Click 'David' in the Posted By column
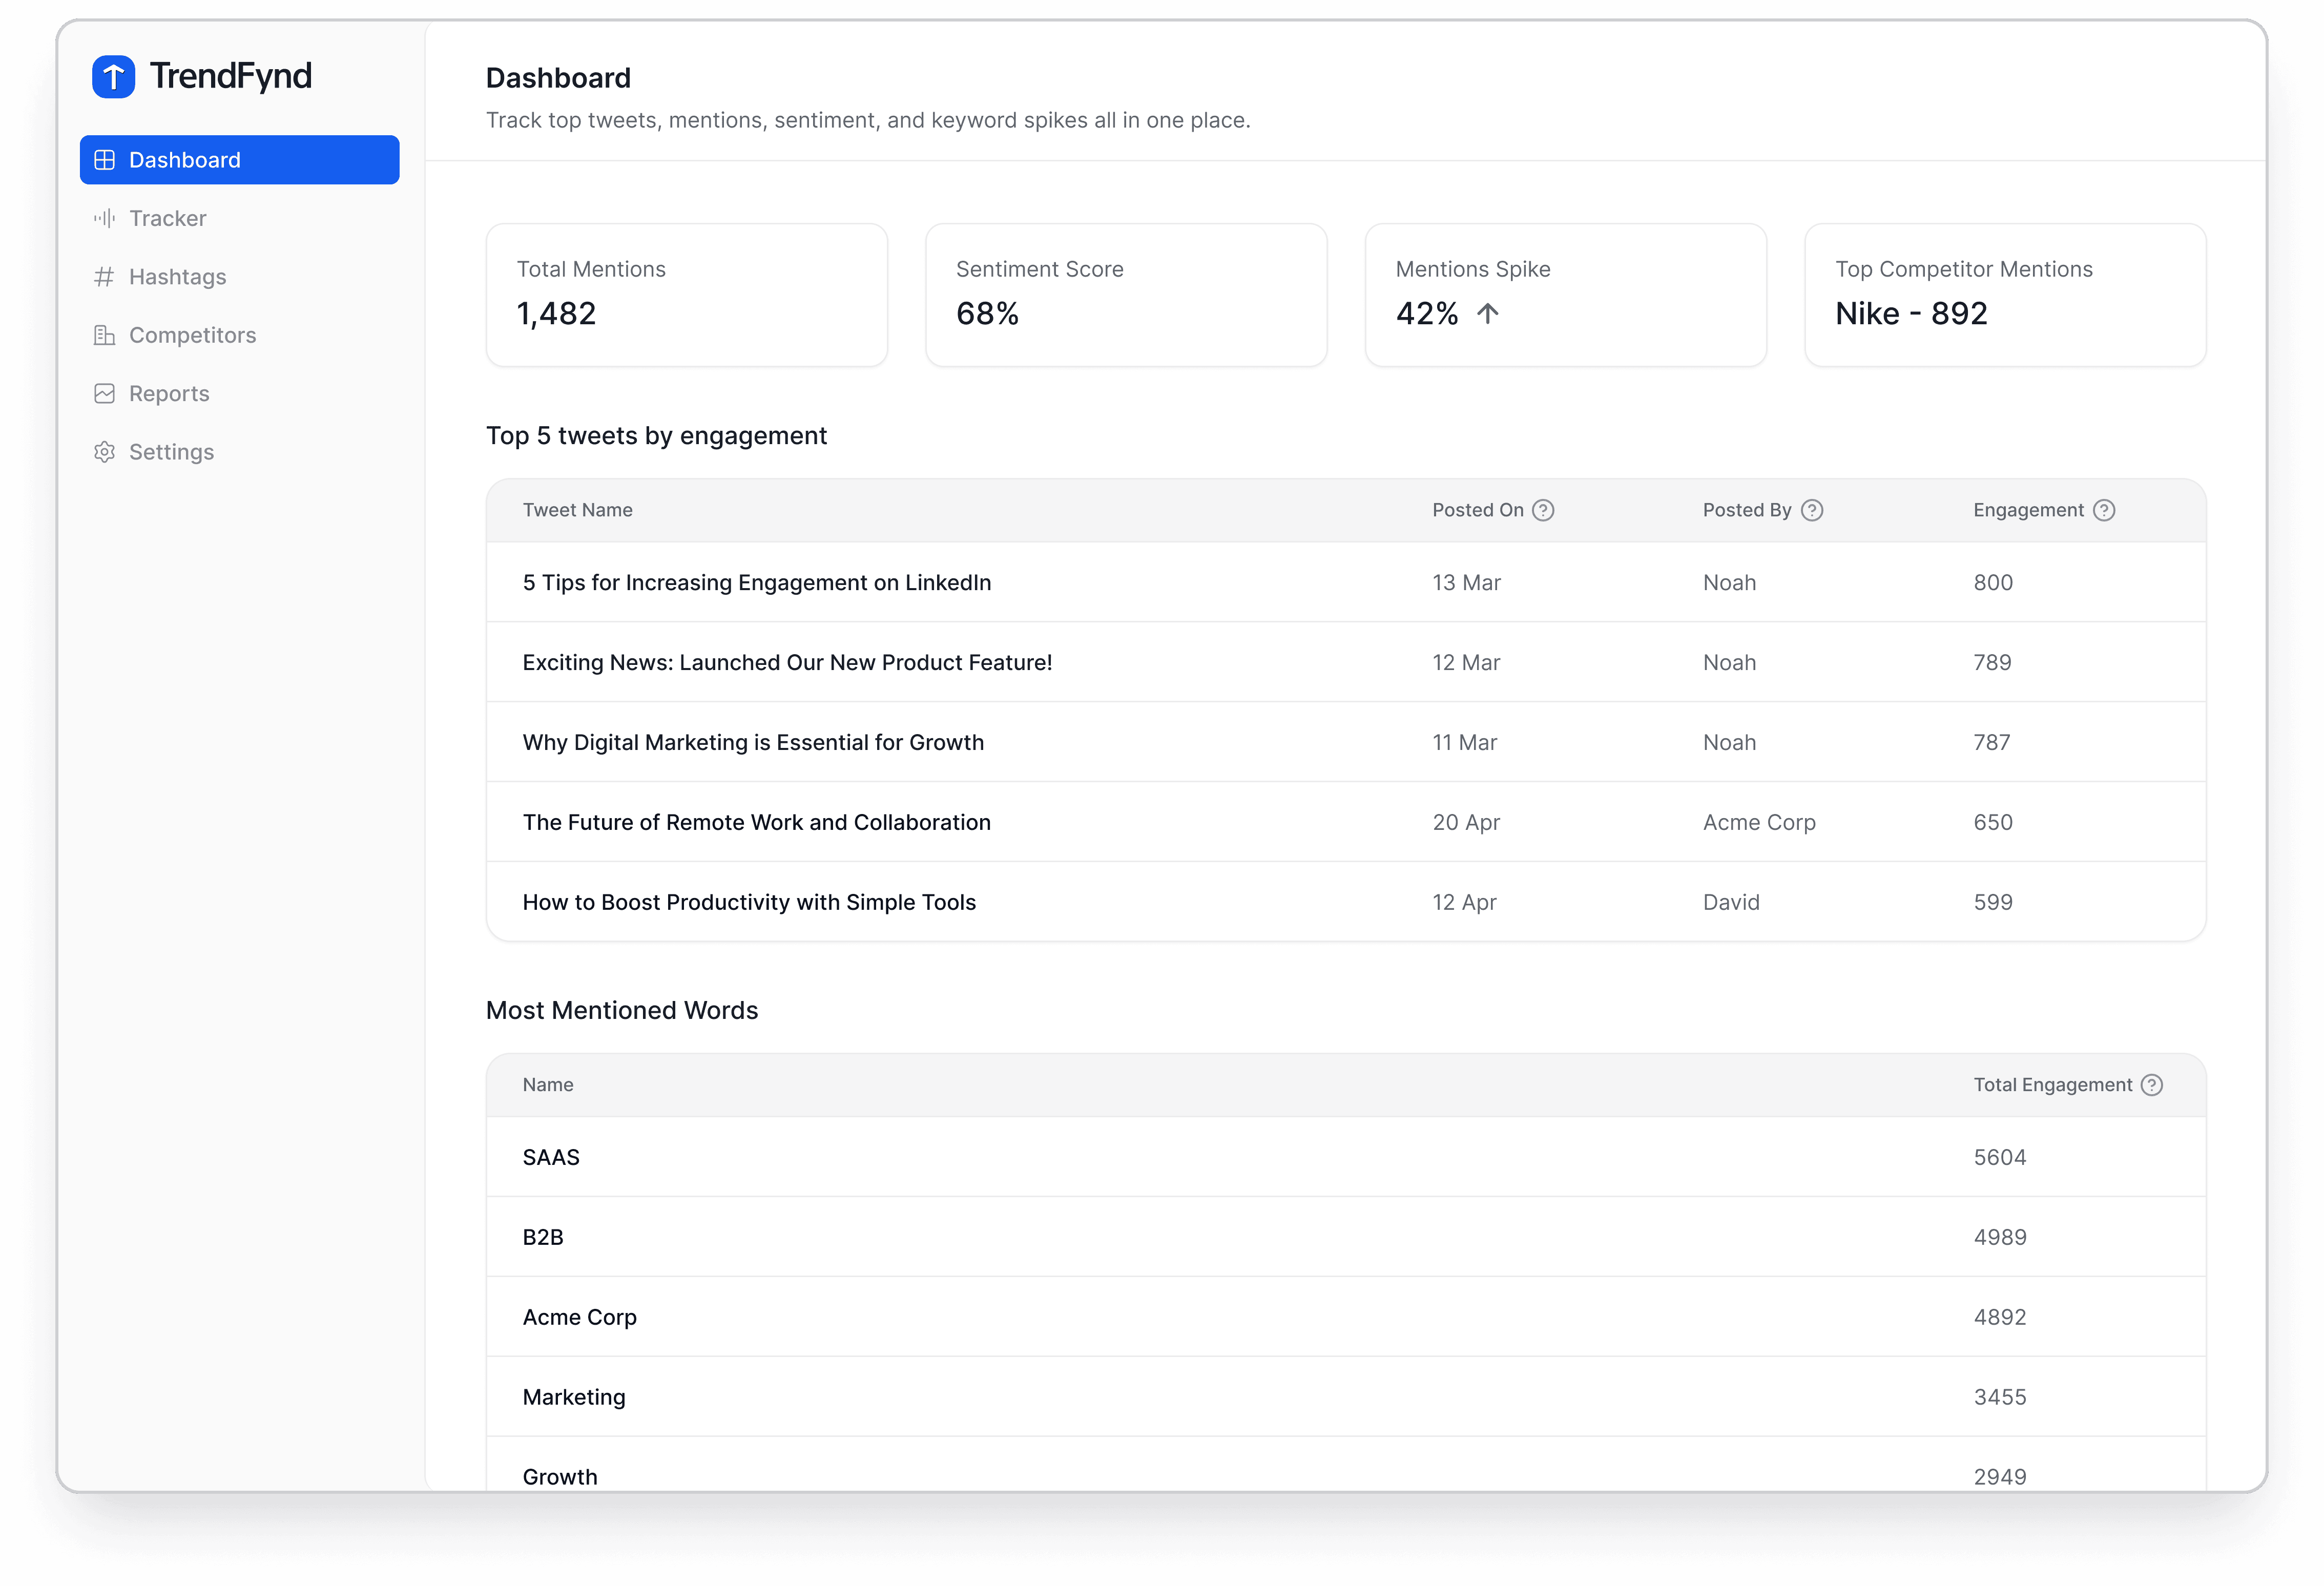Image resolution: width=2324 pixels, height=1586 pixels. coord(1731,903)
